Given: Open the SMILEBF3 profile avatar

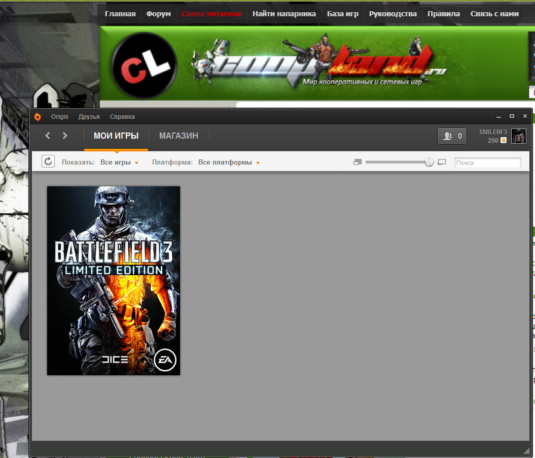Looking at the screenshot, I should 519,136.
